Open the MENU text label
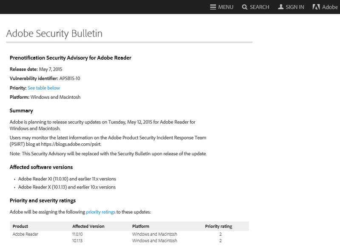Viewport: 340px width, 251px height. coord(226,7)
